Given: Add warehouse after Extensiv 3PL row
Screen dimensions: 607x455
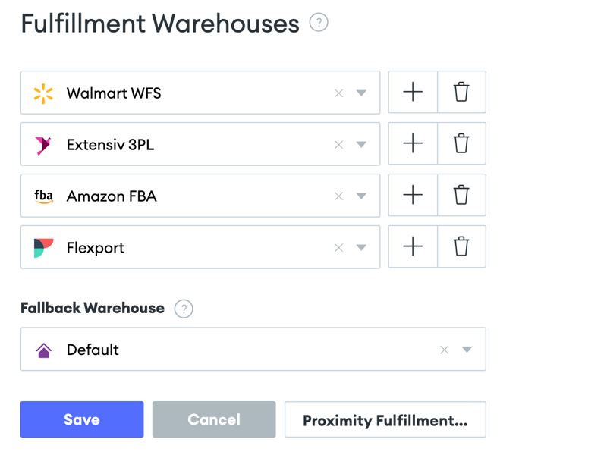Looking at the screenshot, I should pos(413,143).
